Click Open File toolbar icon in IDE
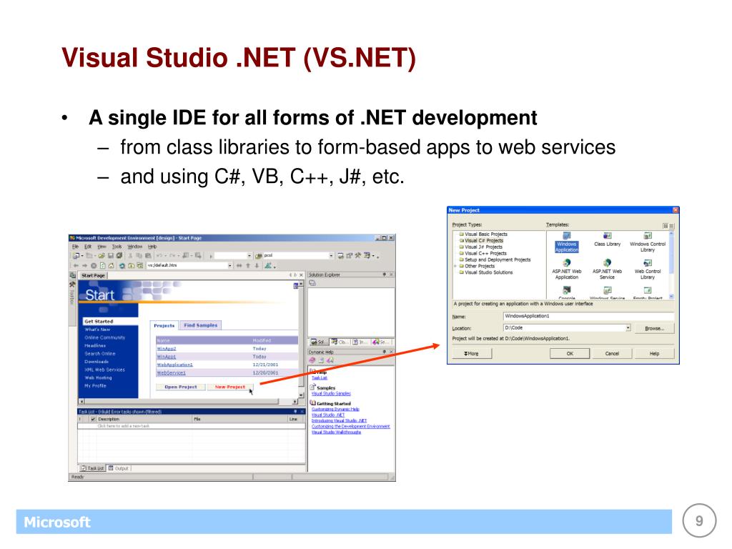Screen dimensions: 732x549 coord(102,256)
